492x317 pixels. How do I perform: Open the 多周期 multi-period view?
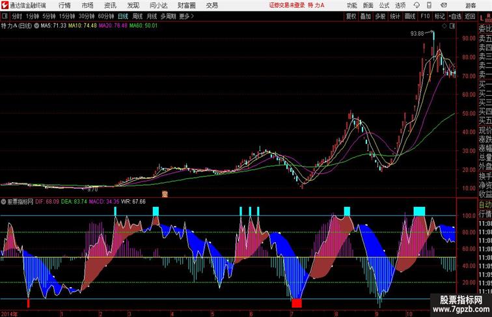(x=168, y=16)
